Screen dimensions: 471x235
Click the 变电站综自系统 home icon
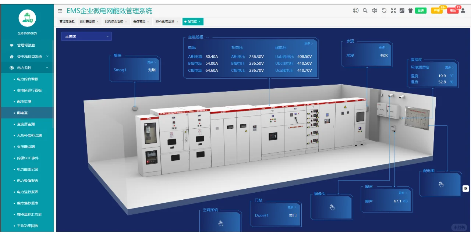[x=12, y=57]
